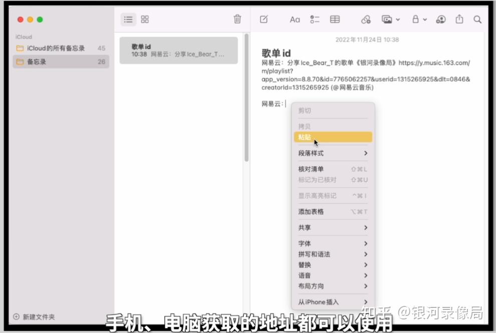496x333 pixels.
Task: Insert a table via toolbar icon
Action: coord(335,20)
